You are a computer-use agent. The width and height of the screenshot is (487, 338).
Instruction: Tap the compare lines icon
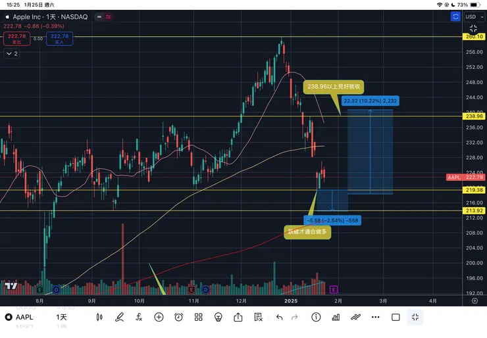point(355,317)
